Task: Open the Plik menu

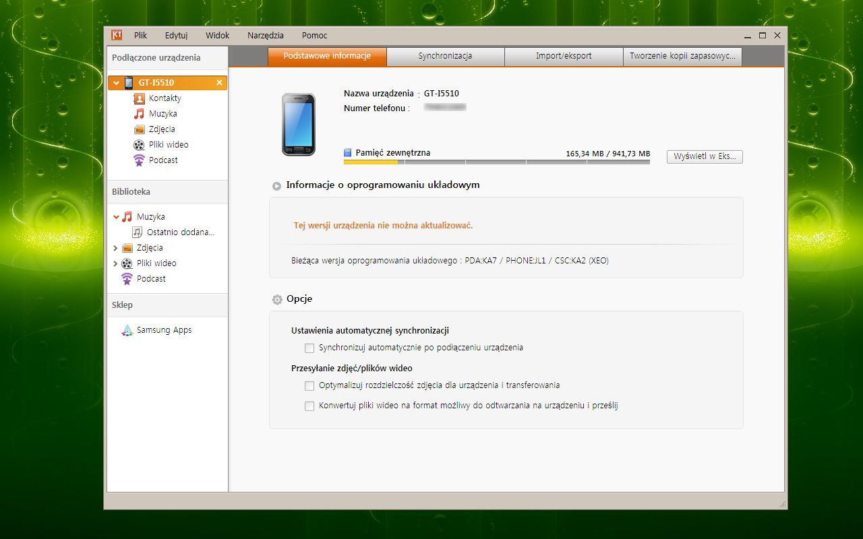Action: (x=140, y=36)
